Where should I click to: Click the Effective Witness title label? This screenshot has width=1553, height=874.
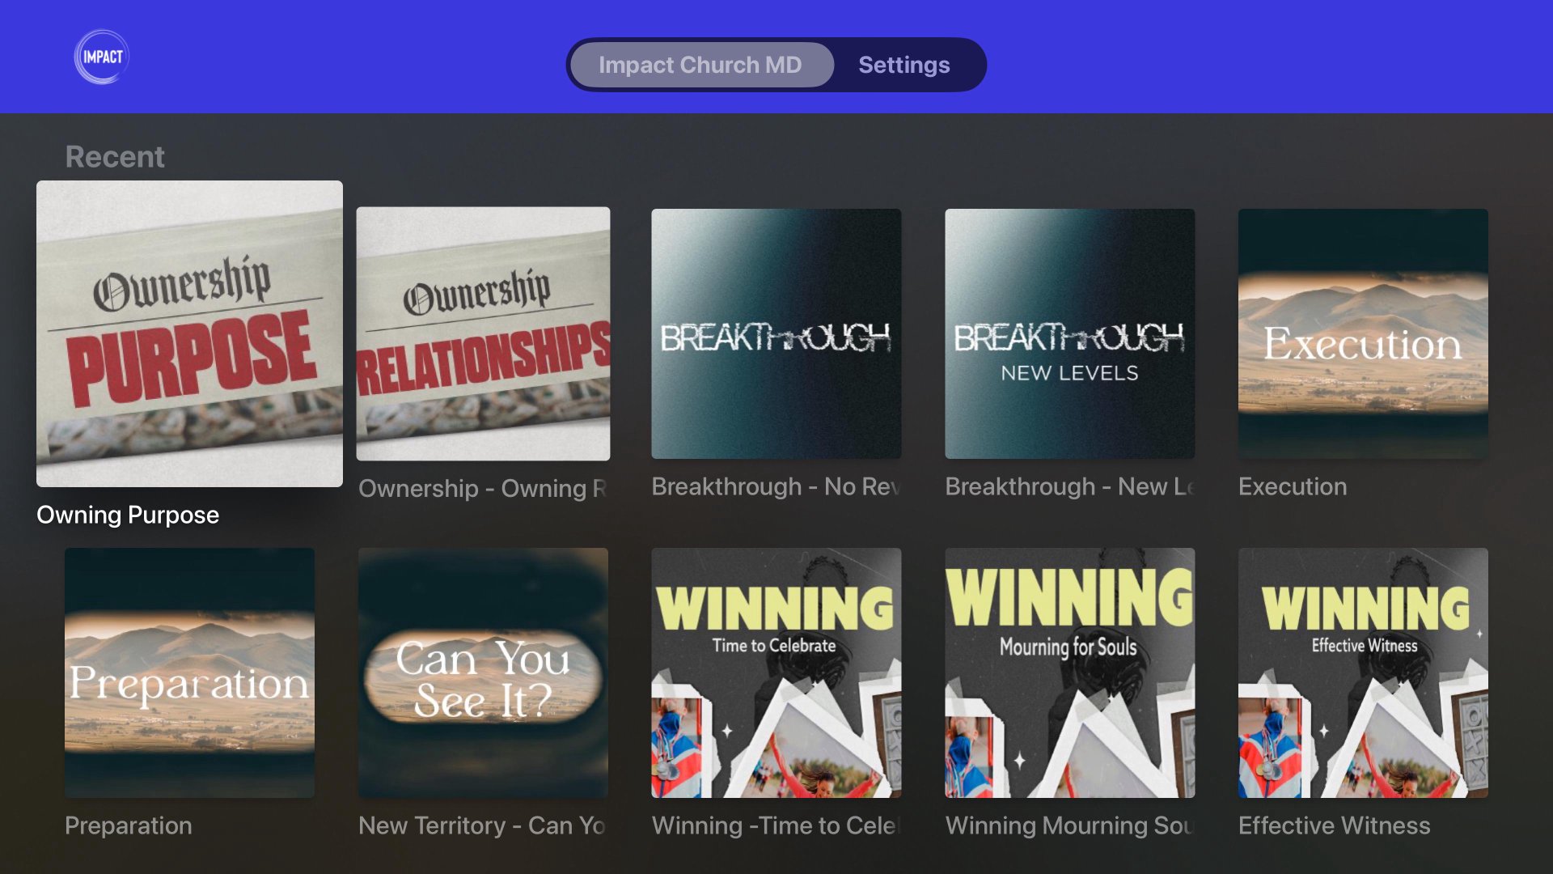pyautogui.click(x=1334, y=825)
